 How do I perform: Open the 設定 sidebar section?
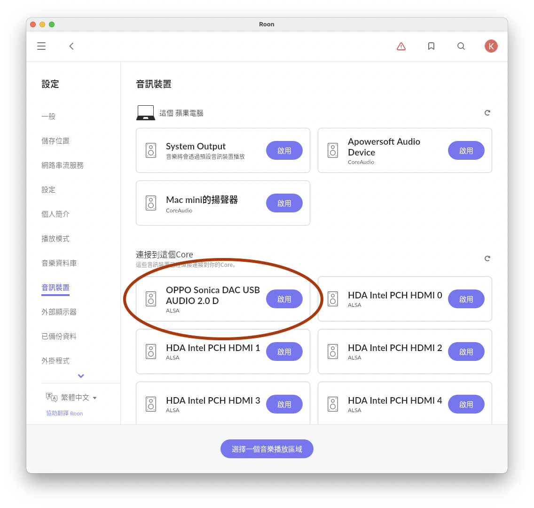(x=48, y=190)
